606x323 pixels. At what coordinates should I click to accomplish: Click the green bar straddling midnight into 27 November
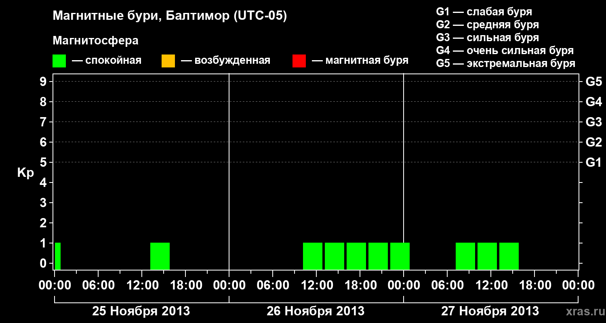(x=400, y=256)
